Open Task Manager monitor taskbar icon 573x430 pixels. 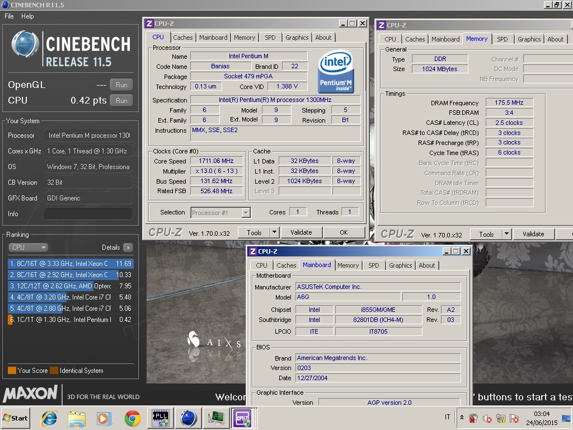click(x=216, y=418)
